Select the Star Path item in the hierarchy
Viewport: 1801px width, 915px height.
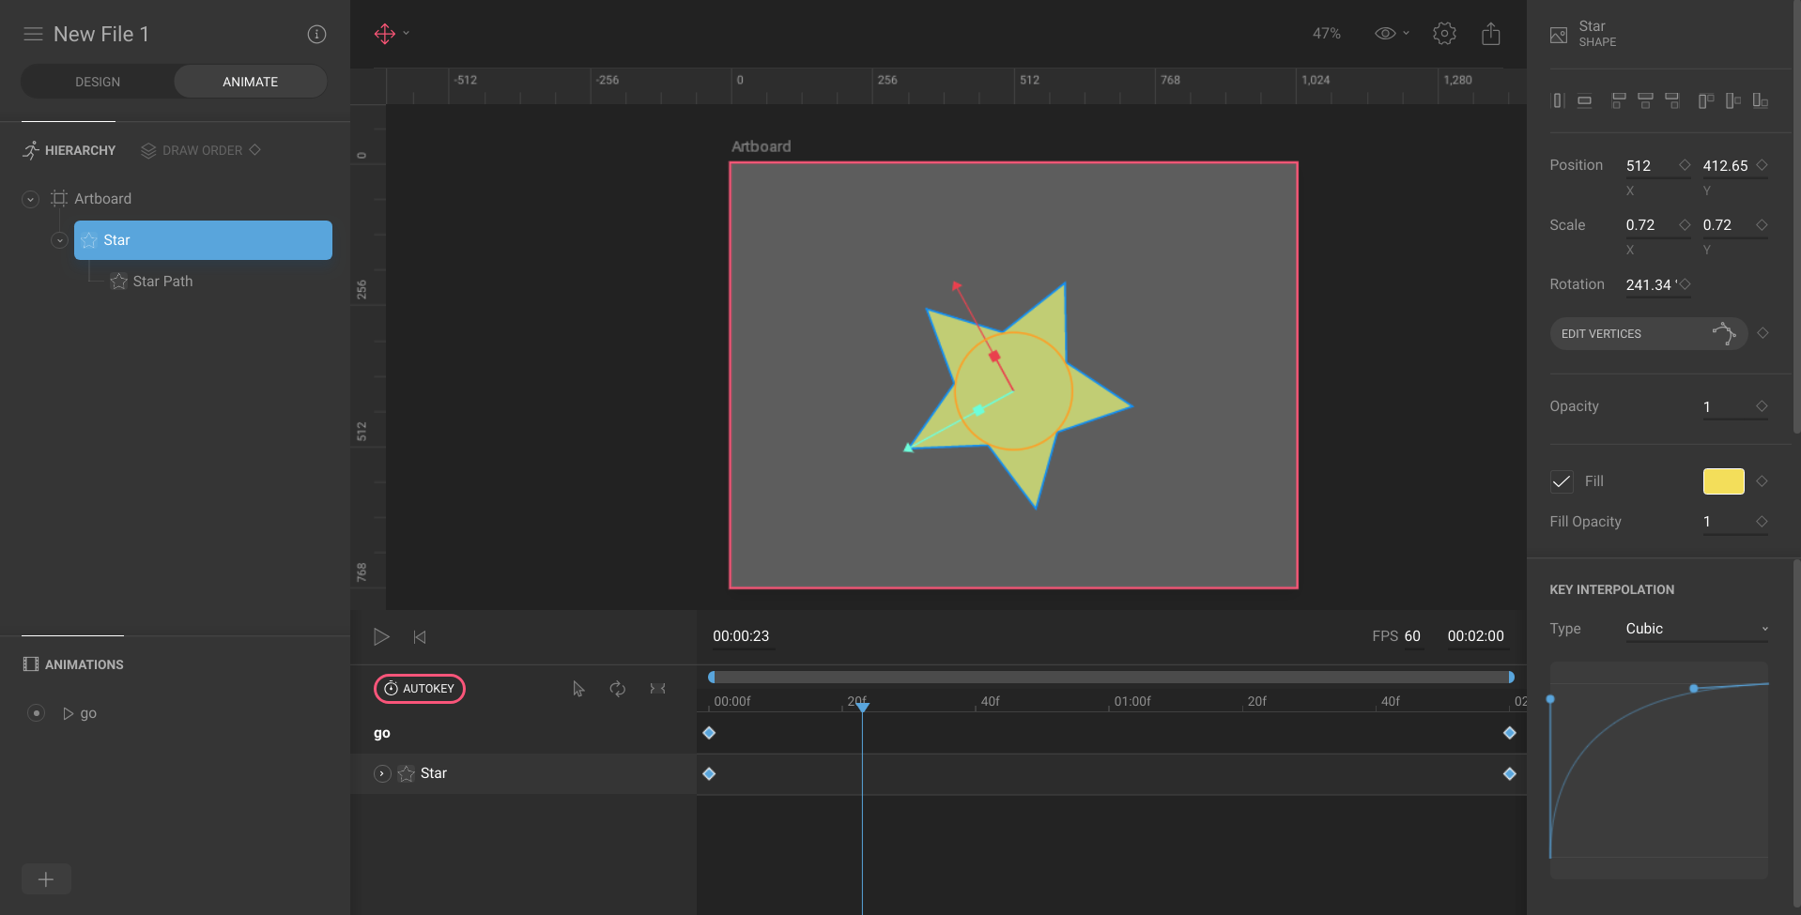162,281
